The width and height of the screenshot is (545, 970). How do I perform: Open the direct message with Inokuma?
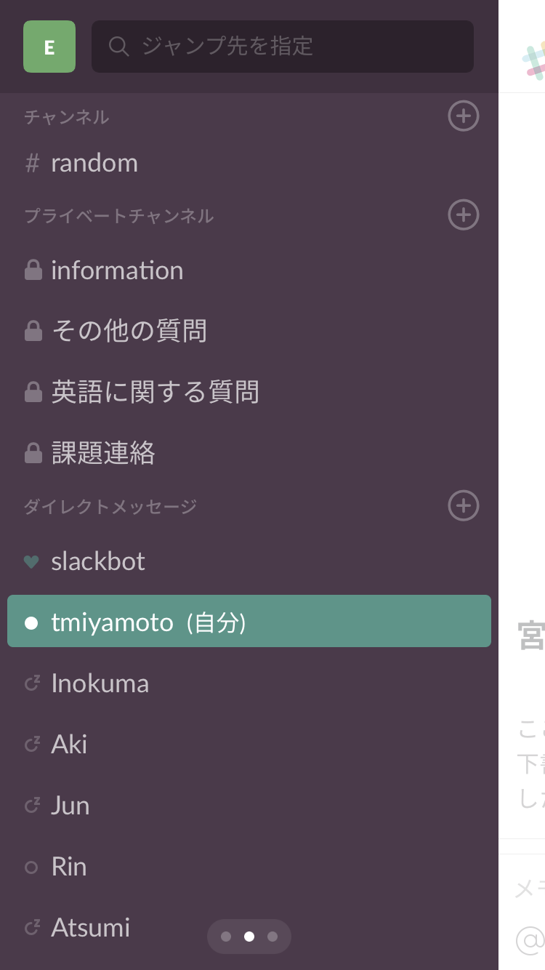pos(249,684)
